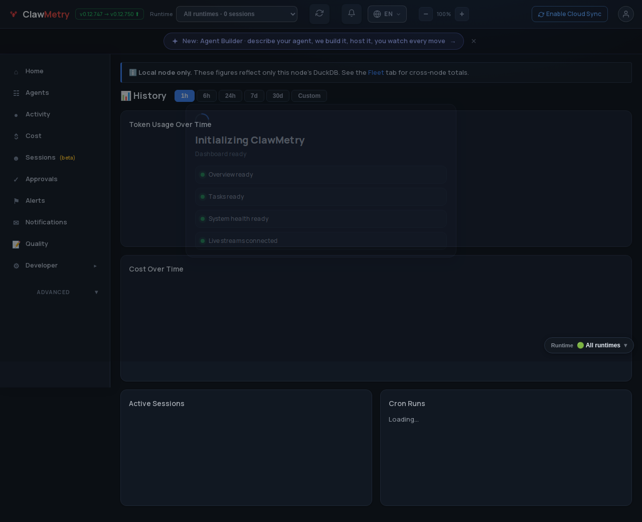The image size is (642, 522).
Task: Click the v0.12.747 → v0.12.750 update badge
Action: [x=109, y=14]
